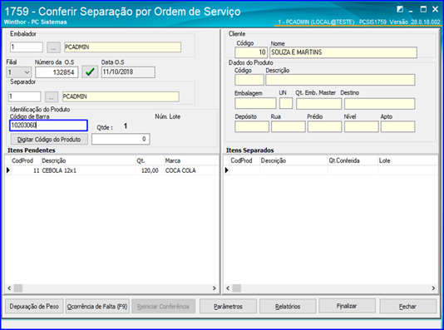Focus the Código de Barra input field
Image resolution: width=444 pixels, height=330 pixels.
pos(48,126)
